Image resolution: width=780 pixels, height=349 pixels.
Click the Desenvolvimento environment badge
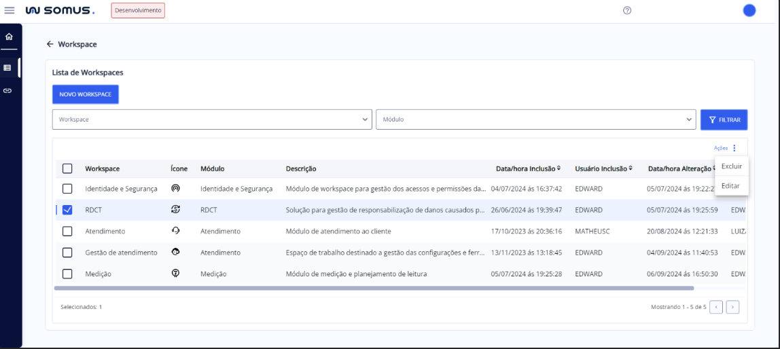138,10
